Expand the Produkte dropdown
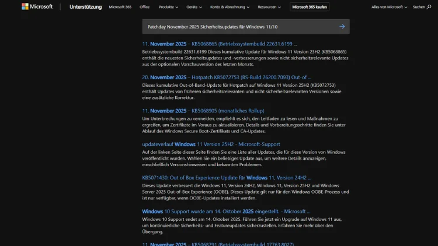 (x=168, y=7)
